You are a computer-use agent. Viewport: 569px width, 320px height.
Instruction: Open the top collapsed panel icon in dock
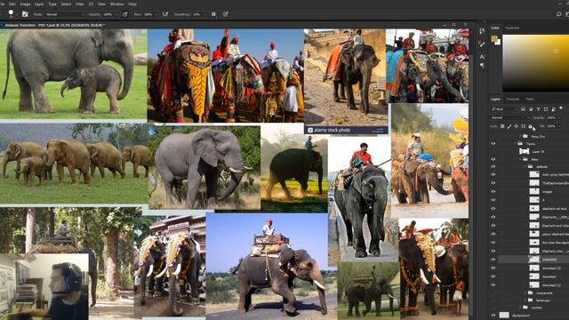(482, 32)
